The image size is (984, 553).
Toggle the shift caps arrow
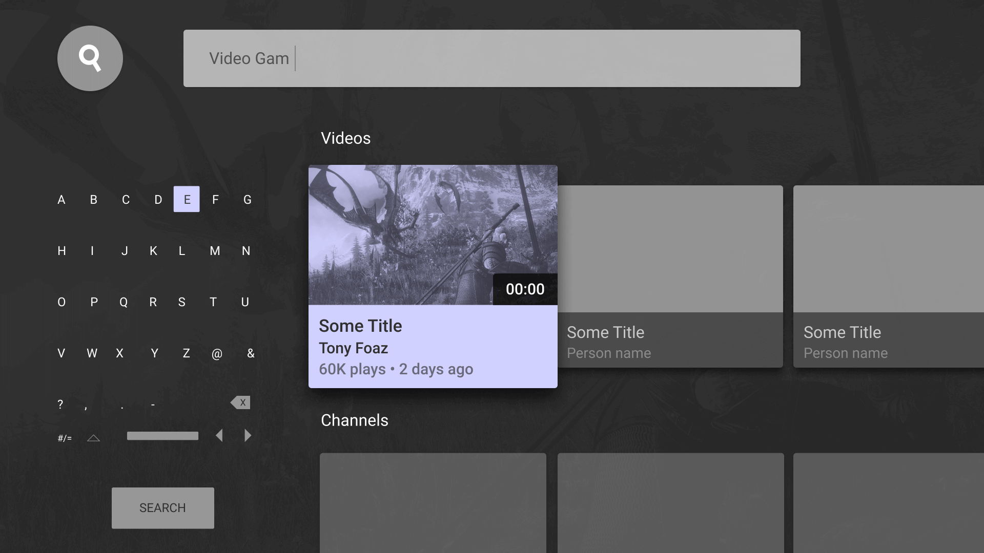click(x=94, y=438)
